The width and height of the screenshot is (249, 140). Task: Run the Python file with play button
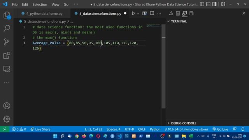coord(133,13)
